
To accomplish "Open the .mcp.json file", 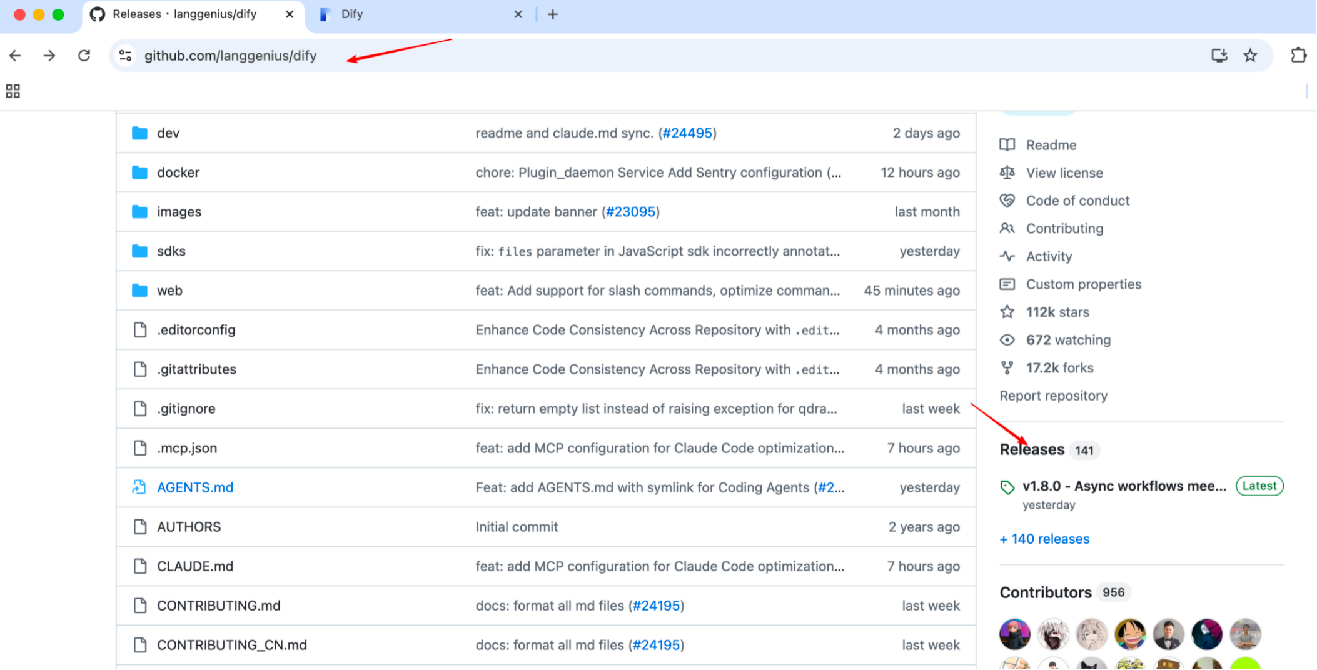I will [x=187, y=448].
